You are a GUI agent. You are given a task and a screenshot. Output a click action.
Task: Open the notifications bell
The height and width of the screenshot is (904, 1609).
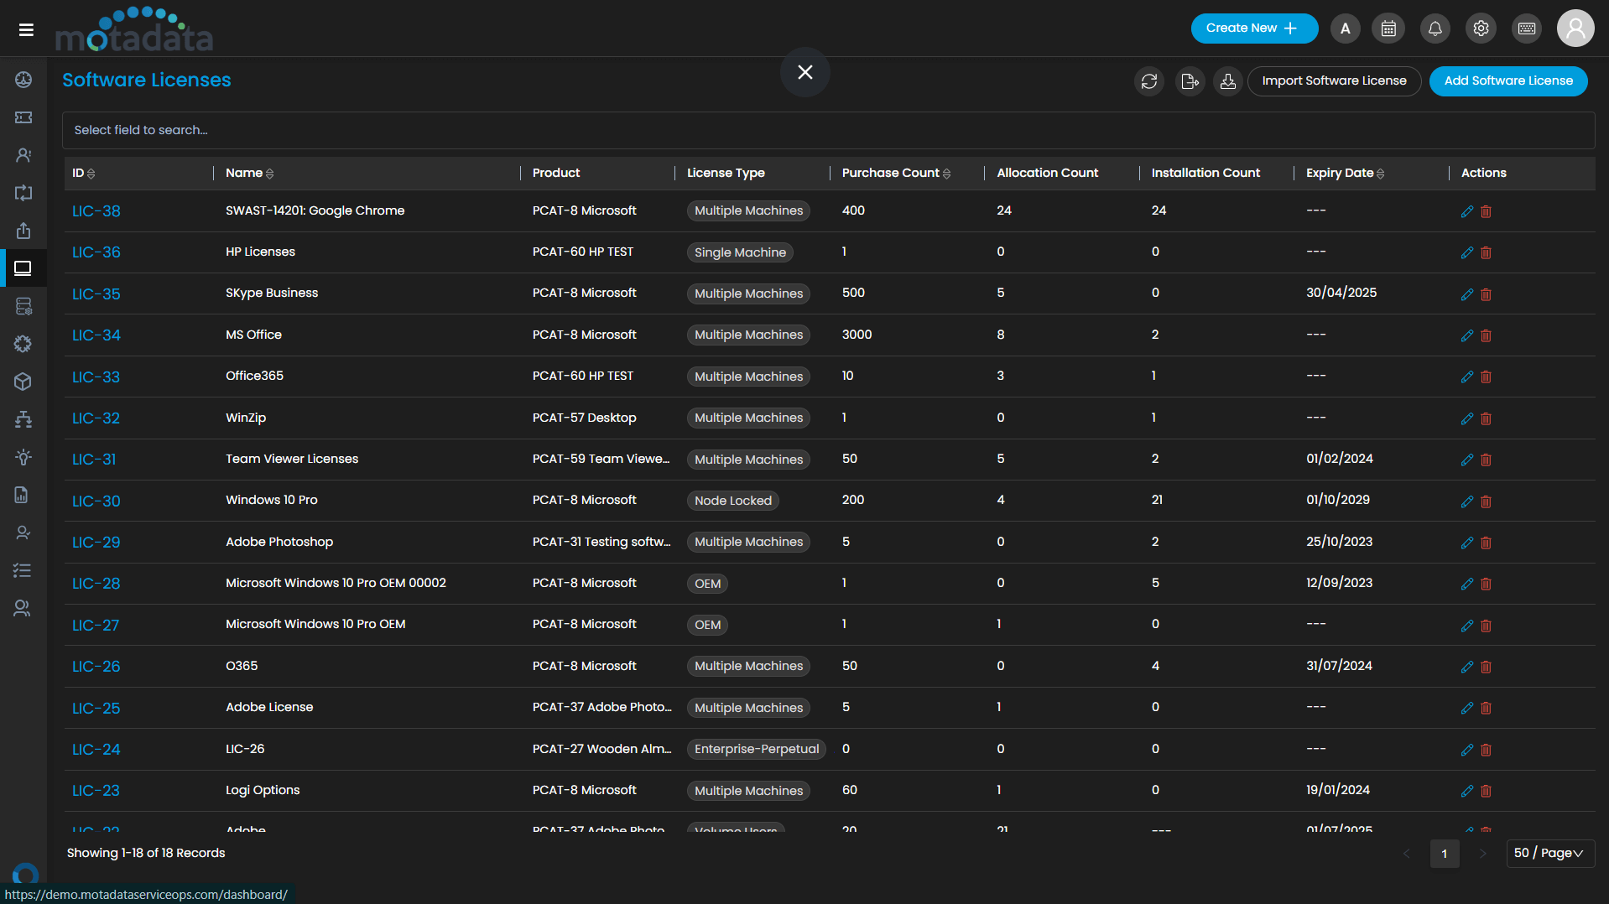[x=1435, y=29]
